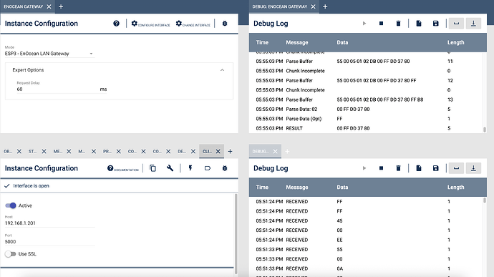Select RECEIVED row with data EE
The height and width of the screenshot is (277, 494).
[x=366, y=240]
